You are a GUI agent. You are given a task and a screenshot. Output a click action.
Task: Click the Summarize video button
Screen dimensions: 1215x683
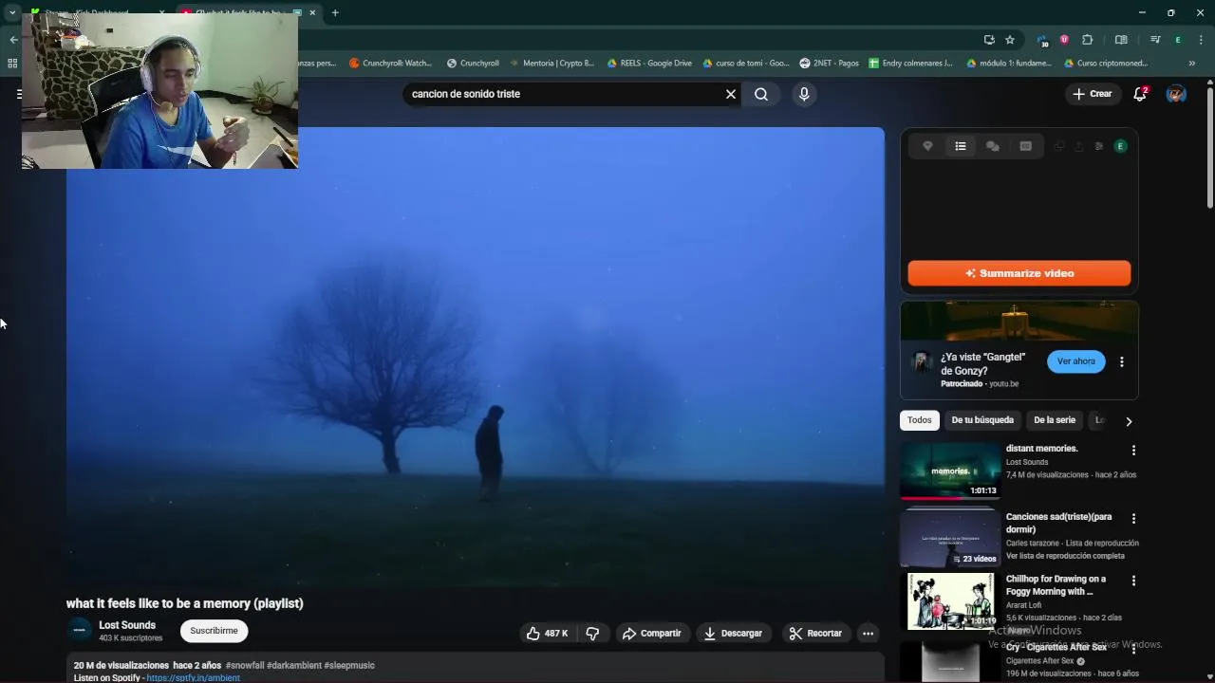1019,273
